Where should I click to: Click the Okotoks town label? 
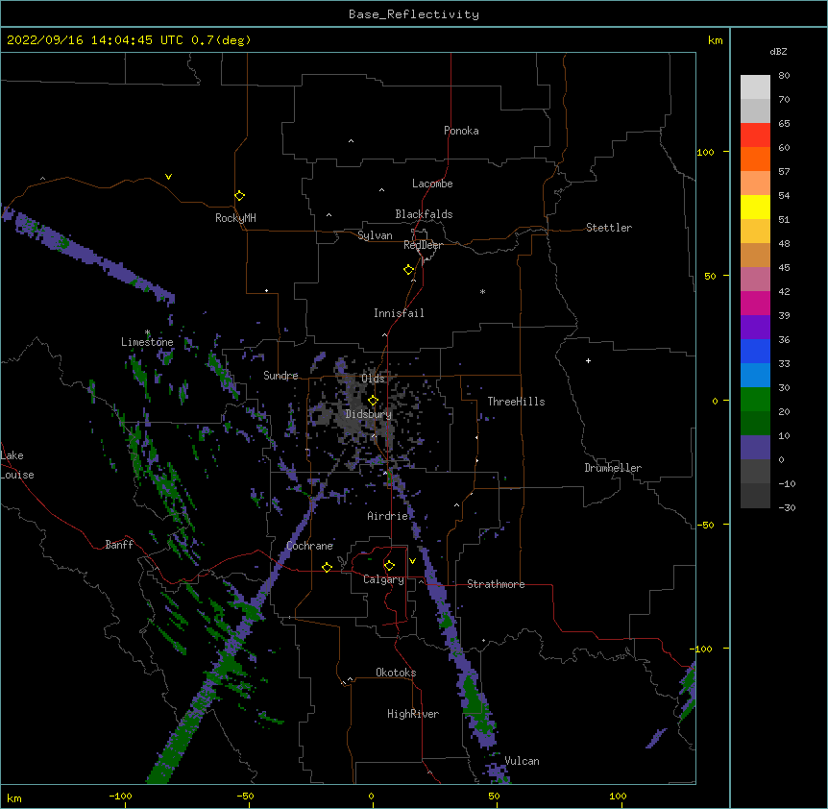396,673
